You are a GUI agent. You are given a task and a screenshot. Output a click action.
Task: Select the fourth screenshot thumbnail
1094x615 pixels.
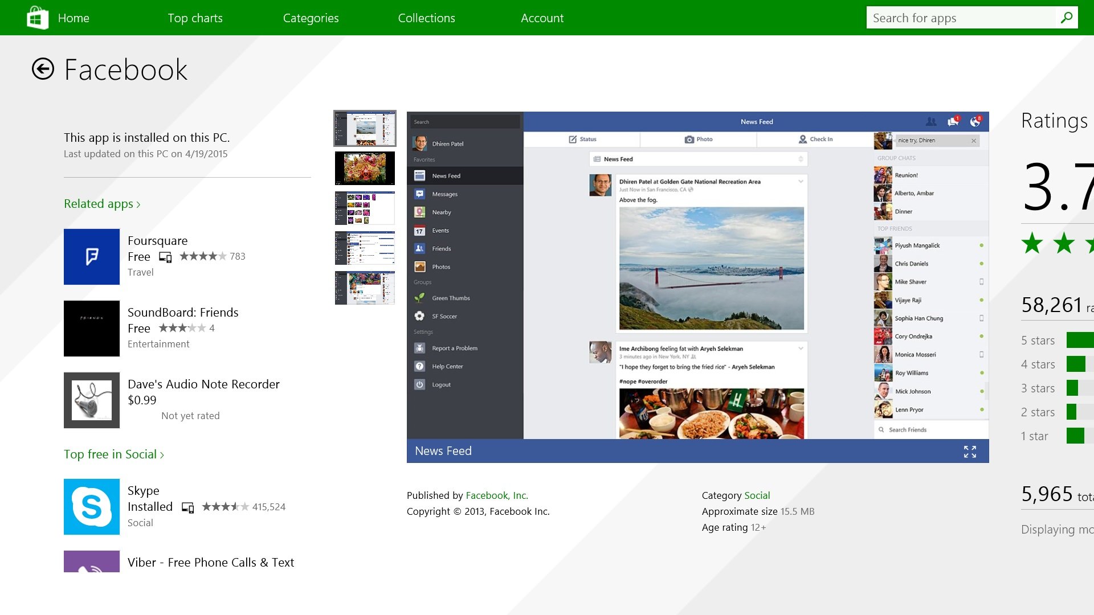(365, 248)
